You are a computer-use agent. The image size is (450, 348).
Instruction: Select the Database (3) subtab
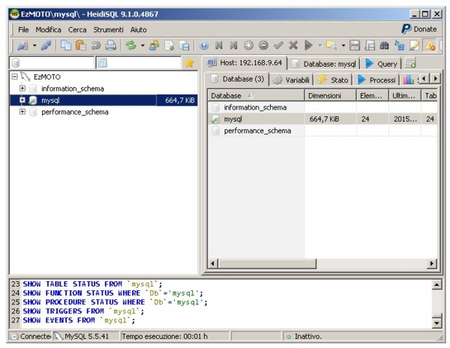237,79
